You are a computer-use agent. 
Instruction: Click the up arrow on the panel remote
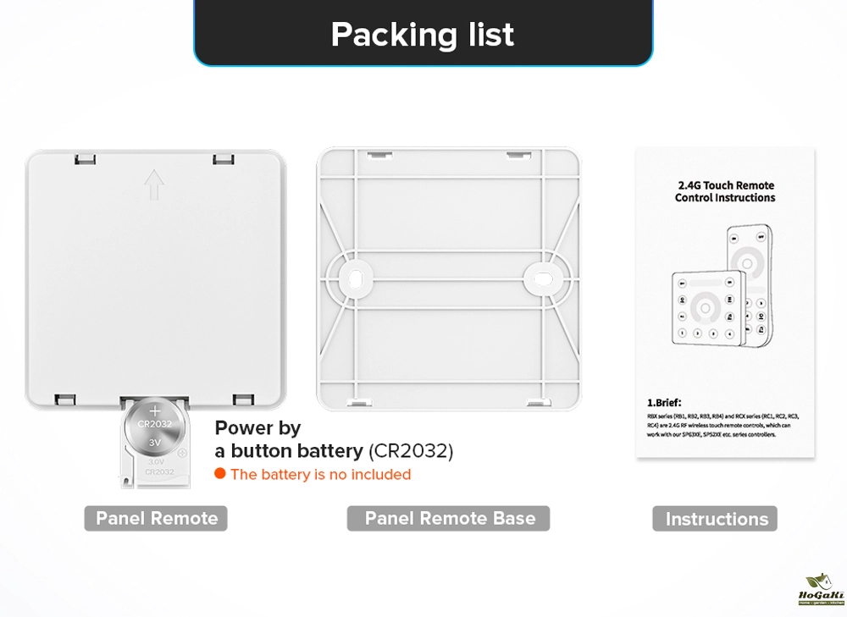(153, 184)
